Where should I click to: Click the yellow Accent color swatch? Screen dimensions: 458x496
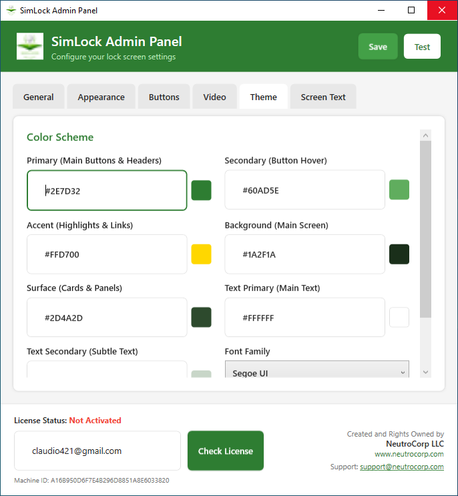(201, 254)
